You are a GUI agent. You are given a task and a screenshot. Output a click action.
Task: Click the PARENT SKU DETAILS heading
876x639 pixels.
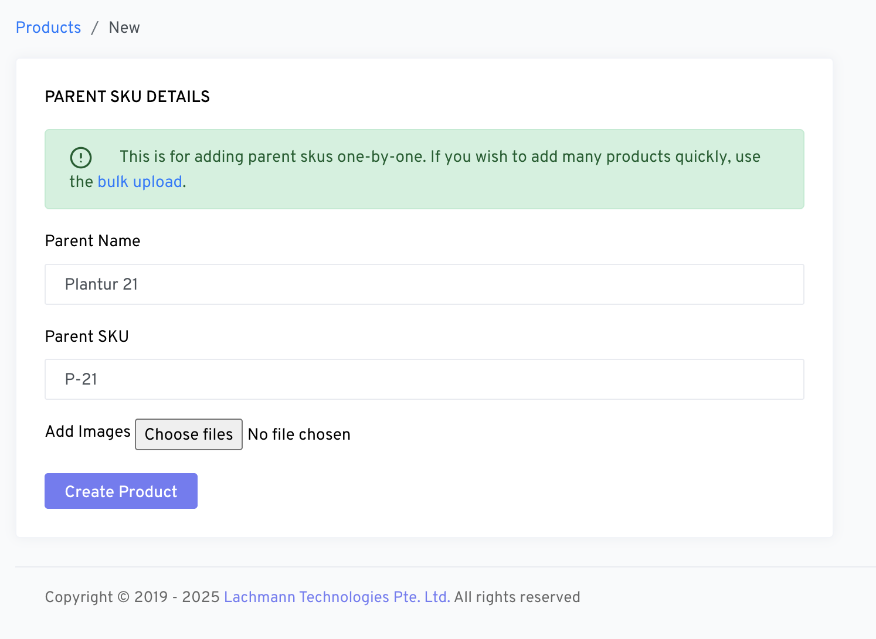click(x=127, y=97)
